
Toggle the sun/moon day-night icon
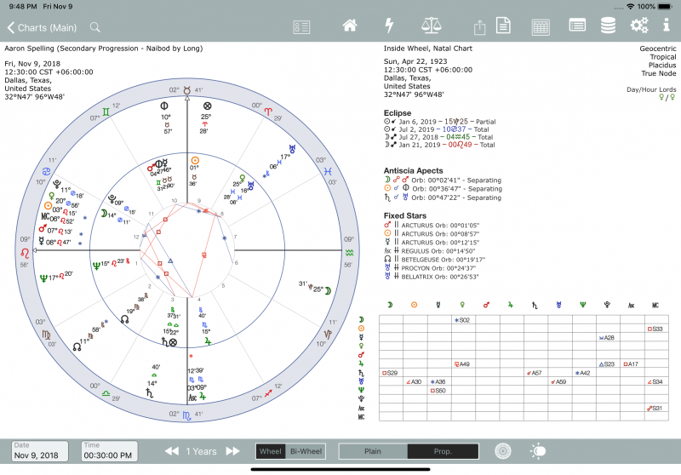538,451
